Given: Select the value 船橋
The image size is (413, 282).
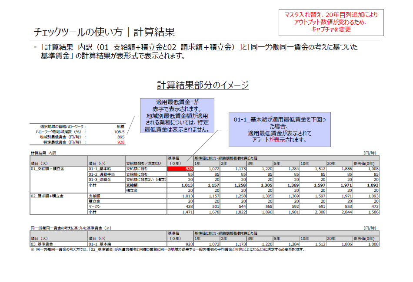Looking at the screenshot, I should coord(120,126).
